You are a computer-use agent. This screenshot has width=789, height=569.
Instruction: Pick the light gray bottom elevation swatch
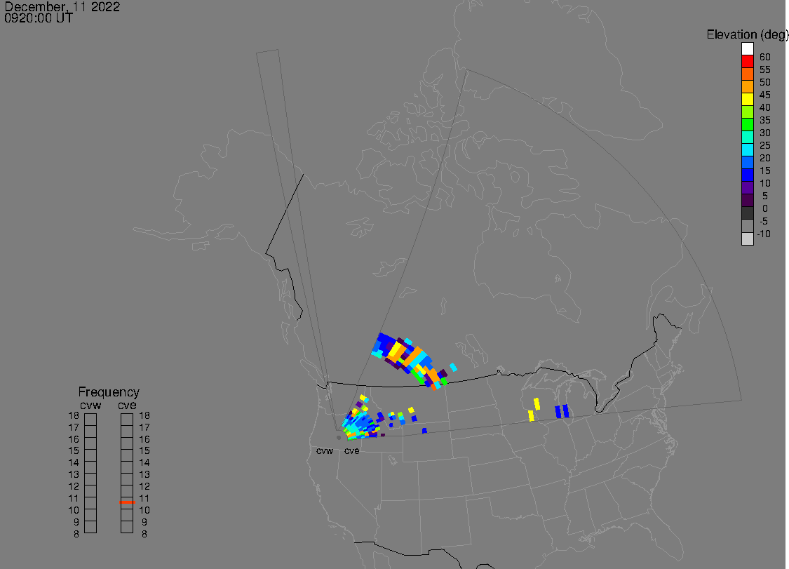tap(748, 239)
